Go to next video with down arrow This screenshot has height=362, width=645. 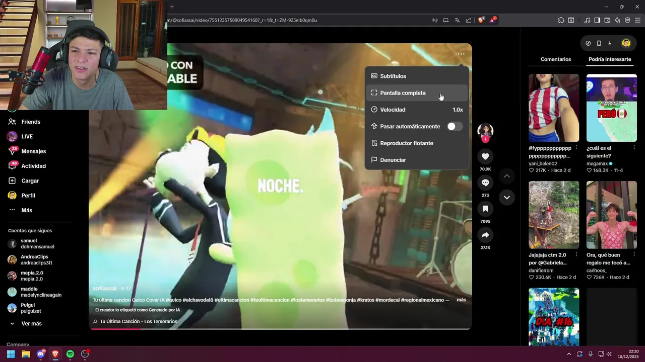tap(507, 197)
